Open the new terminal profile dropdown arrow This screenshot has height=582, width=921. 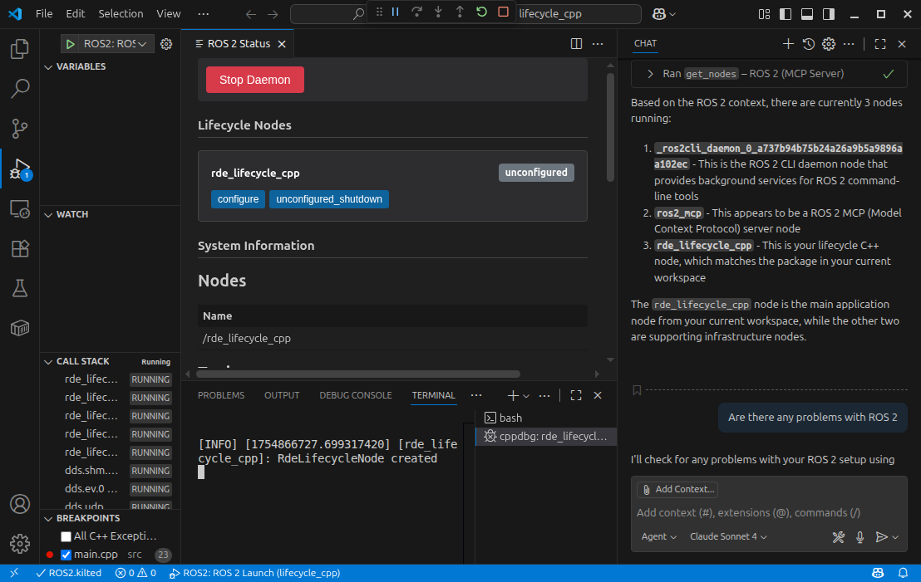526,396
